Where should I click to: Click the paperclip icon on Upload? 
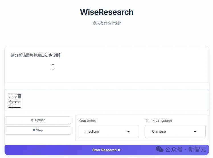pyautogui.click(x=32, y=120)
